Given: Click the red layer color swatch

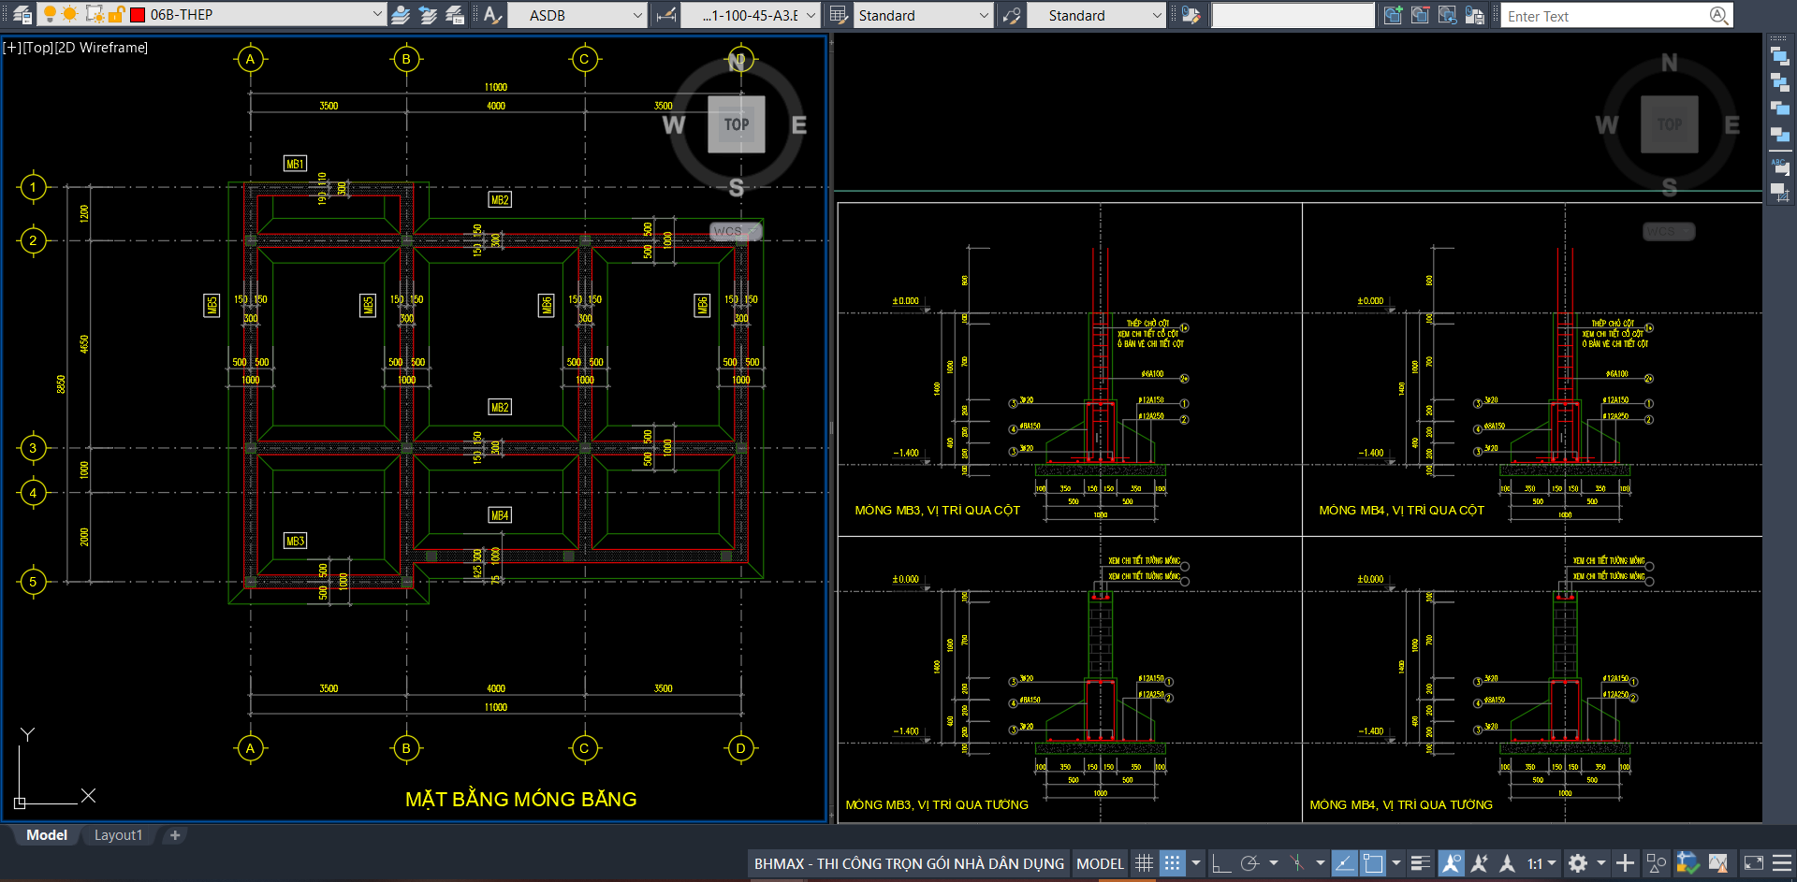Looking at the screenshot, I should [138, 15].
